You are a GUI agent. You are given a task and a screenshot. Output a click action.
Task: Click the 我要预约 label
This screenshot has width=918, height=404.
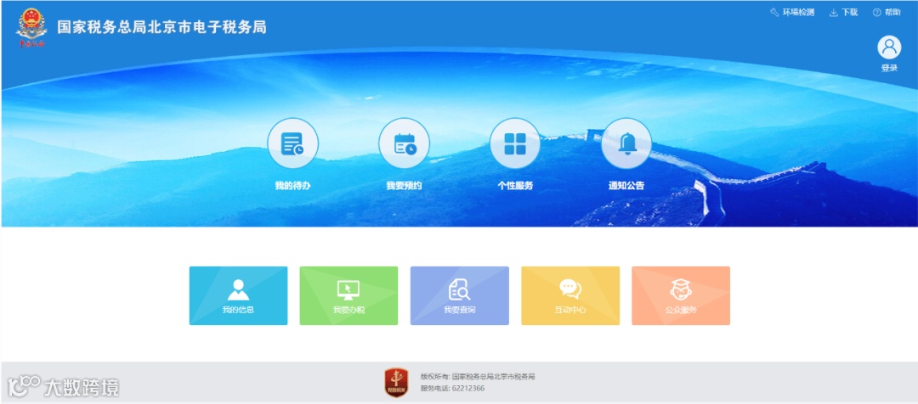click(404, 186)
